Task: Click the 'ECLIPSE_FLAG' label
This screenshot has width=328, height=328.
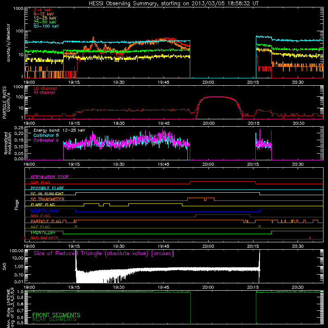Action: coord(45,210)
